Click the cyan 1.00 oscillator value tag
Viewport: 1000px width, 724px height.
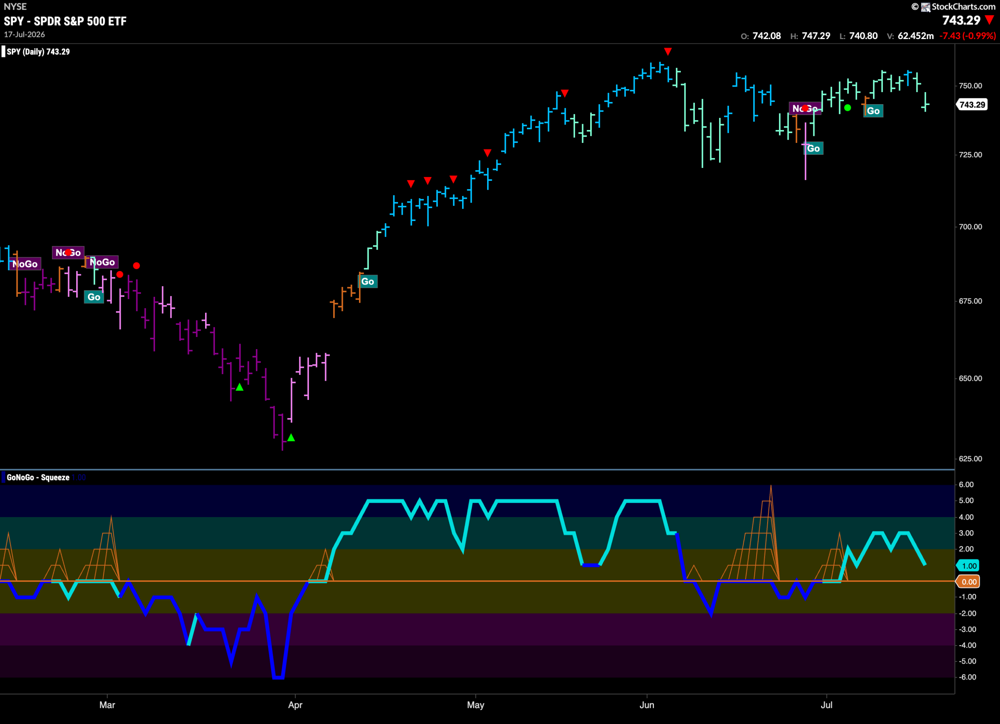[969, 566]
